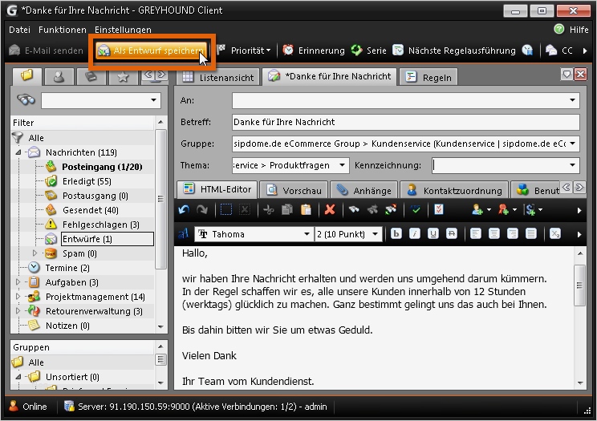The height and width of the screenshot is (421, 597).
Task: Click the undo icon in editor toolbar
Action: point(184,210)
